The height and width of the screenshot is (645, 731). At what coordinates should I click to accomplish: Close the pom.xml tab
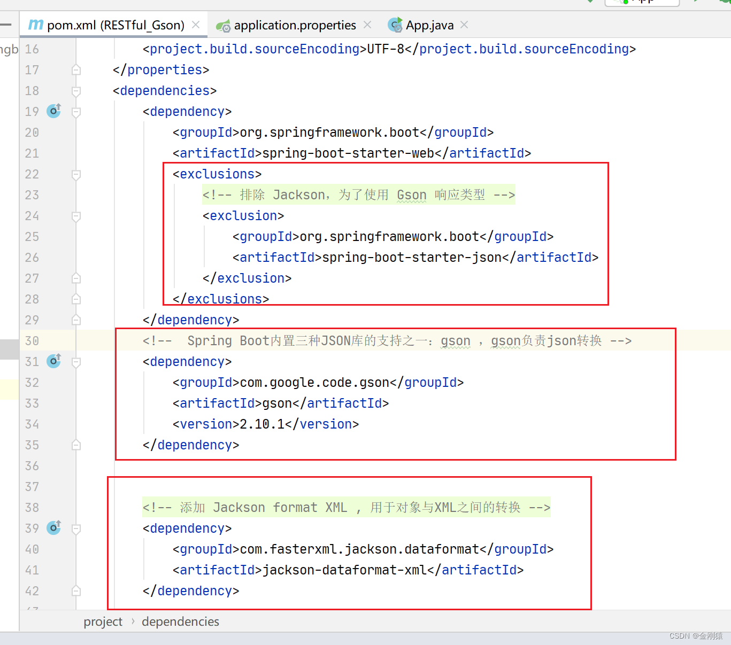[x=196, y=25]
